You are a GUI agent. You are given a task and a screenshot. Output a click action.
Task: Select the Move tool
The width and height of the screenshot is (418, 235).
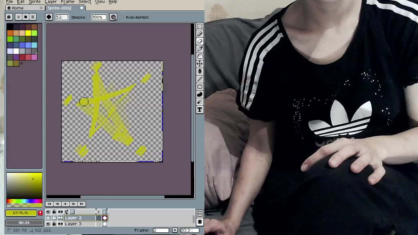coord(200,64)
